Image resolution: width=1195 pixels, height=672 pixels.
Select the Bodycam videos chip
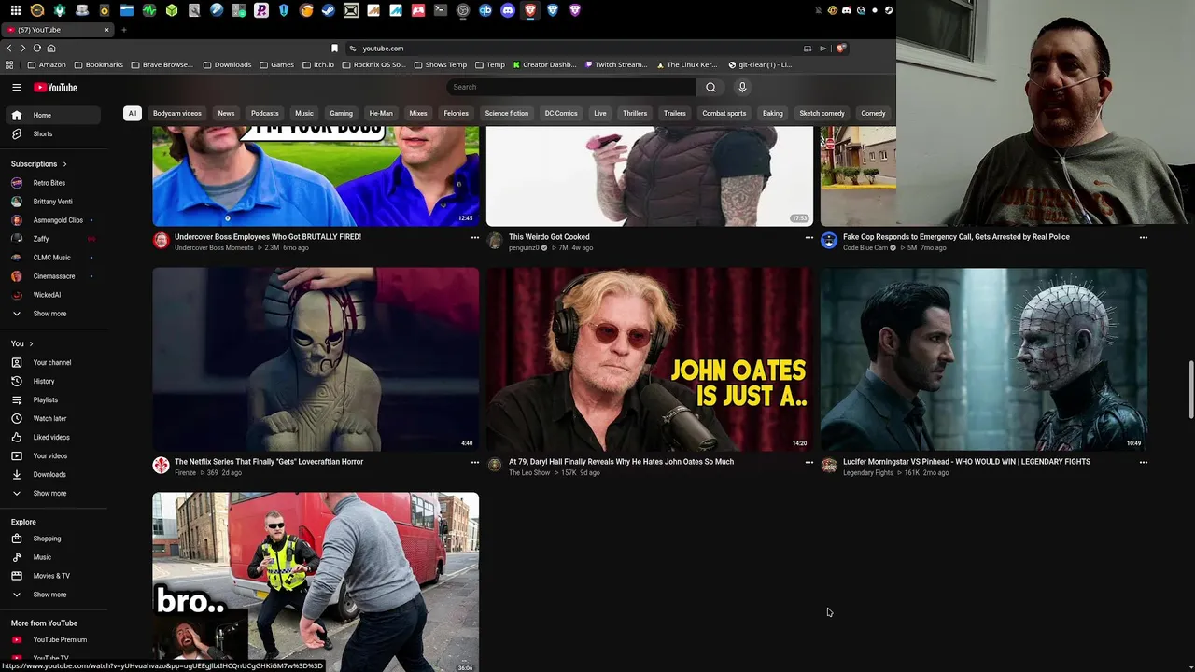pyautogui.click(x=177, y=113)
